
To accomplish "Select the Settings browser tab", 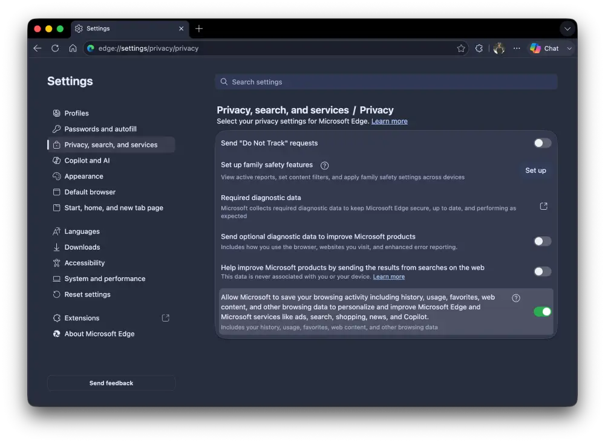I will point(130,28).
